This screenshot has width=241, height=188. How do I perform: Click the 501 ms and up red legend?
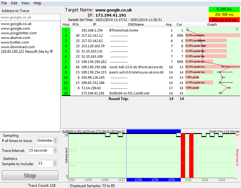point(224,20)
